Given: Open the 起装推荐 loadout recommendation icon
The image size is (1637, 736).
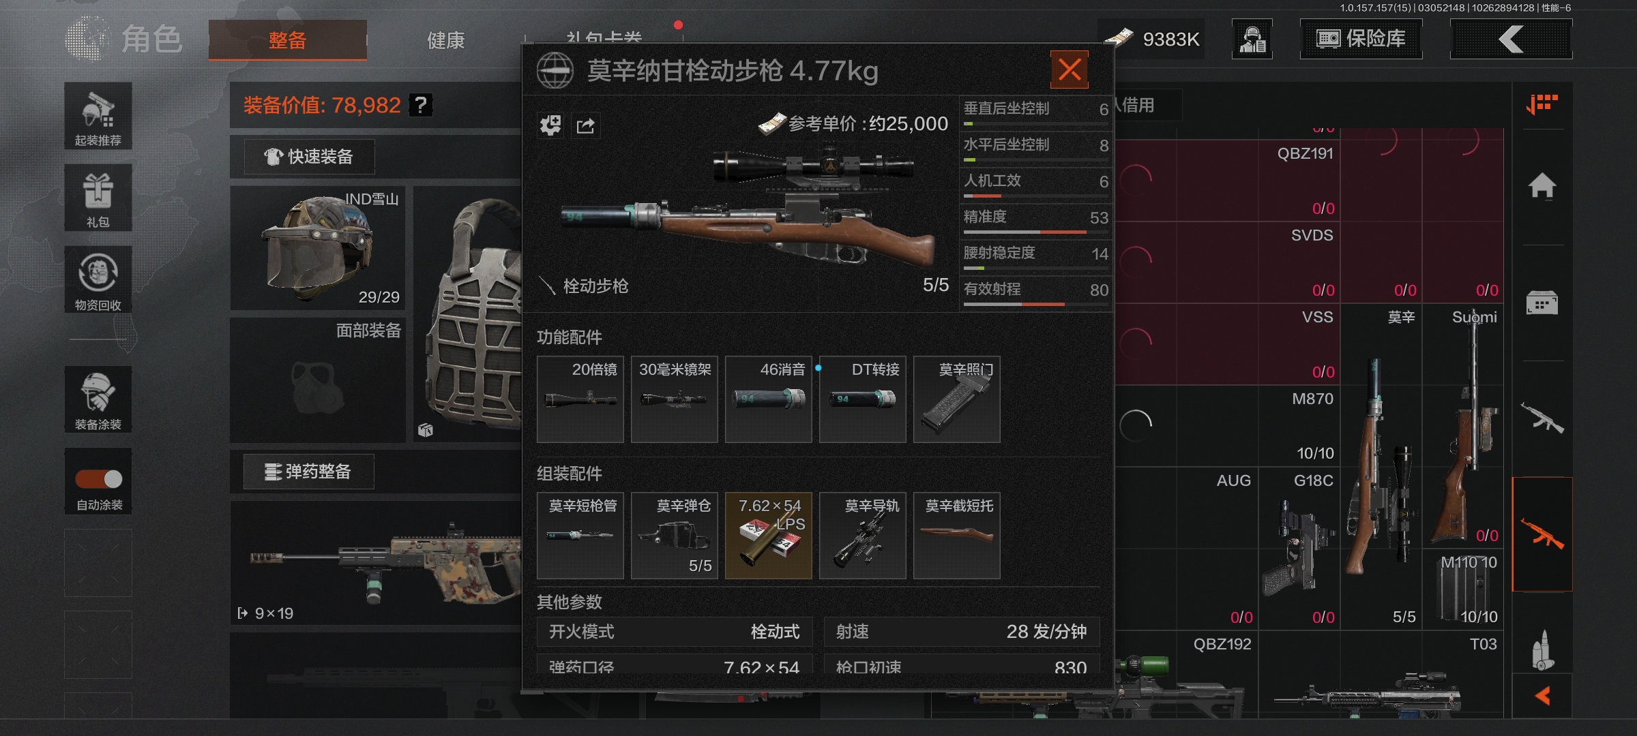Looking at the screenshot, I should coord(98,116).
